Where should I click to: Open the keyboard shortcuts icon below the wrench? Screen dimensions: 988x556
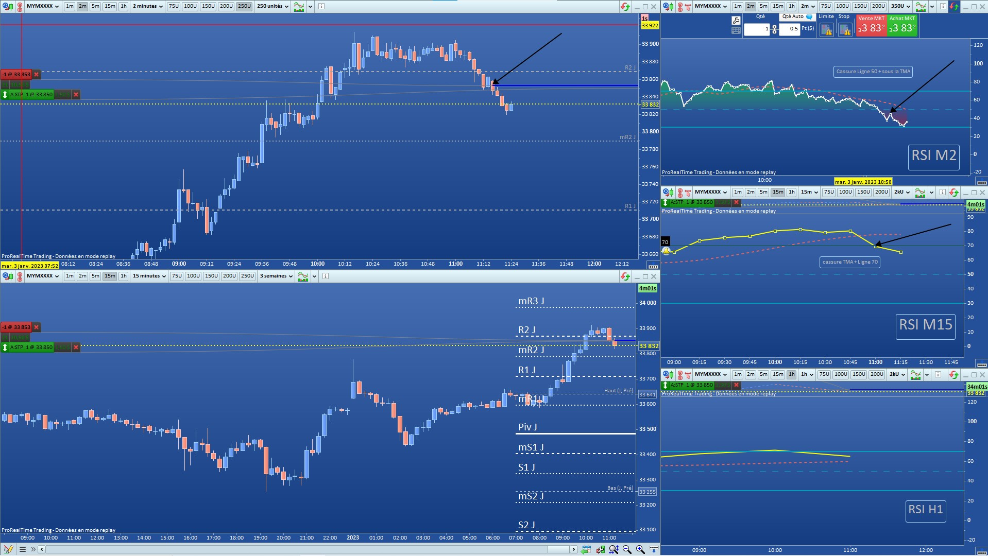coord(736,30)
